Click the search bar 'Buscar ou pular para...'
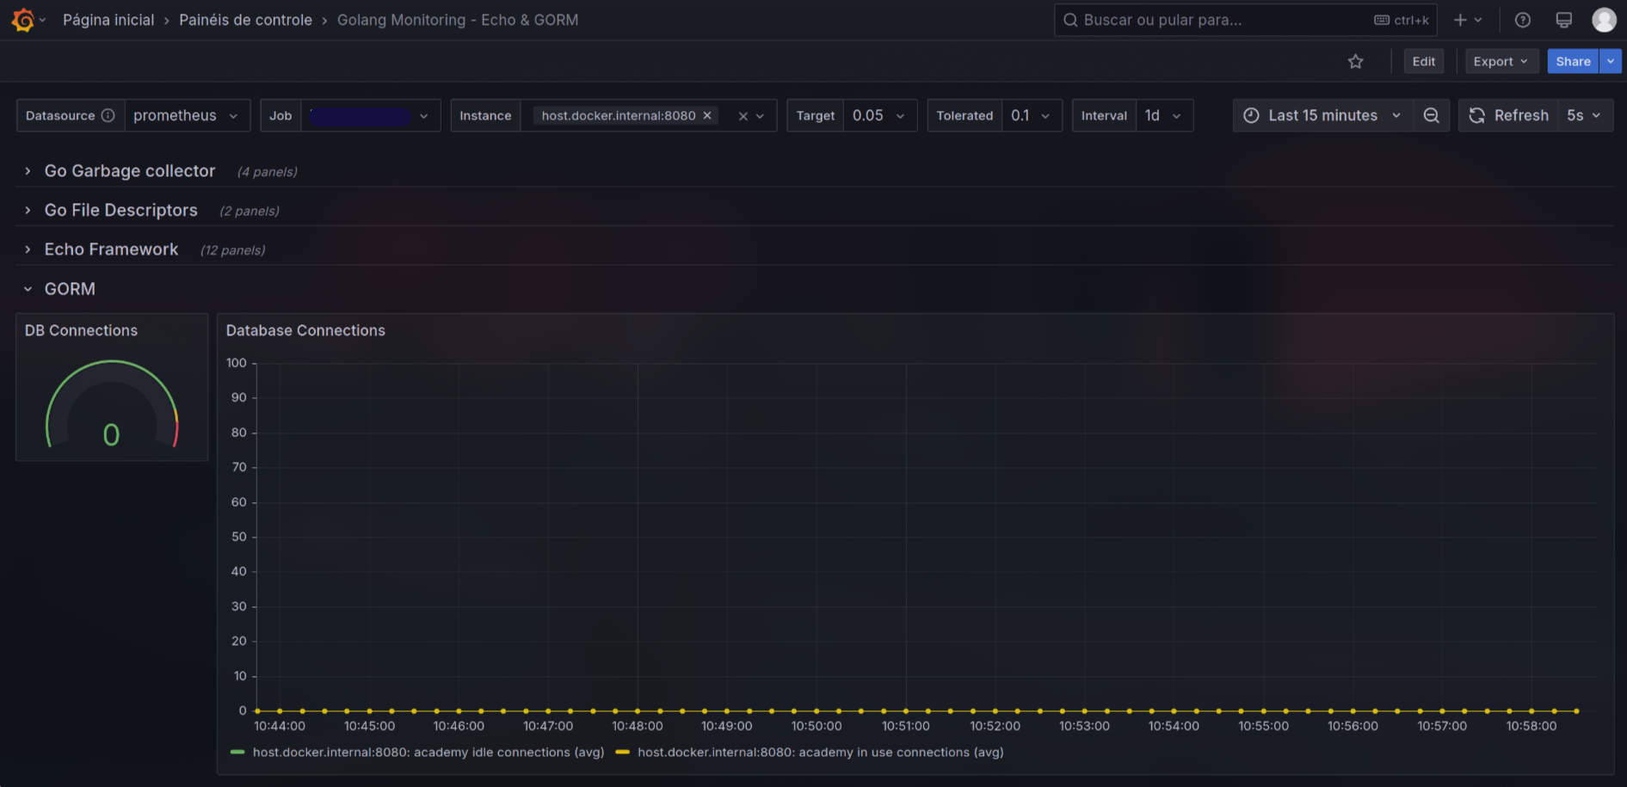 1246,20
